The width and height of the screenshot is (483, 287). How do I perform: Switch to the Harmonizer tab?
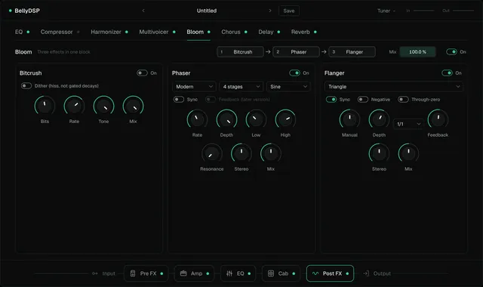(x=106, y=32)
